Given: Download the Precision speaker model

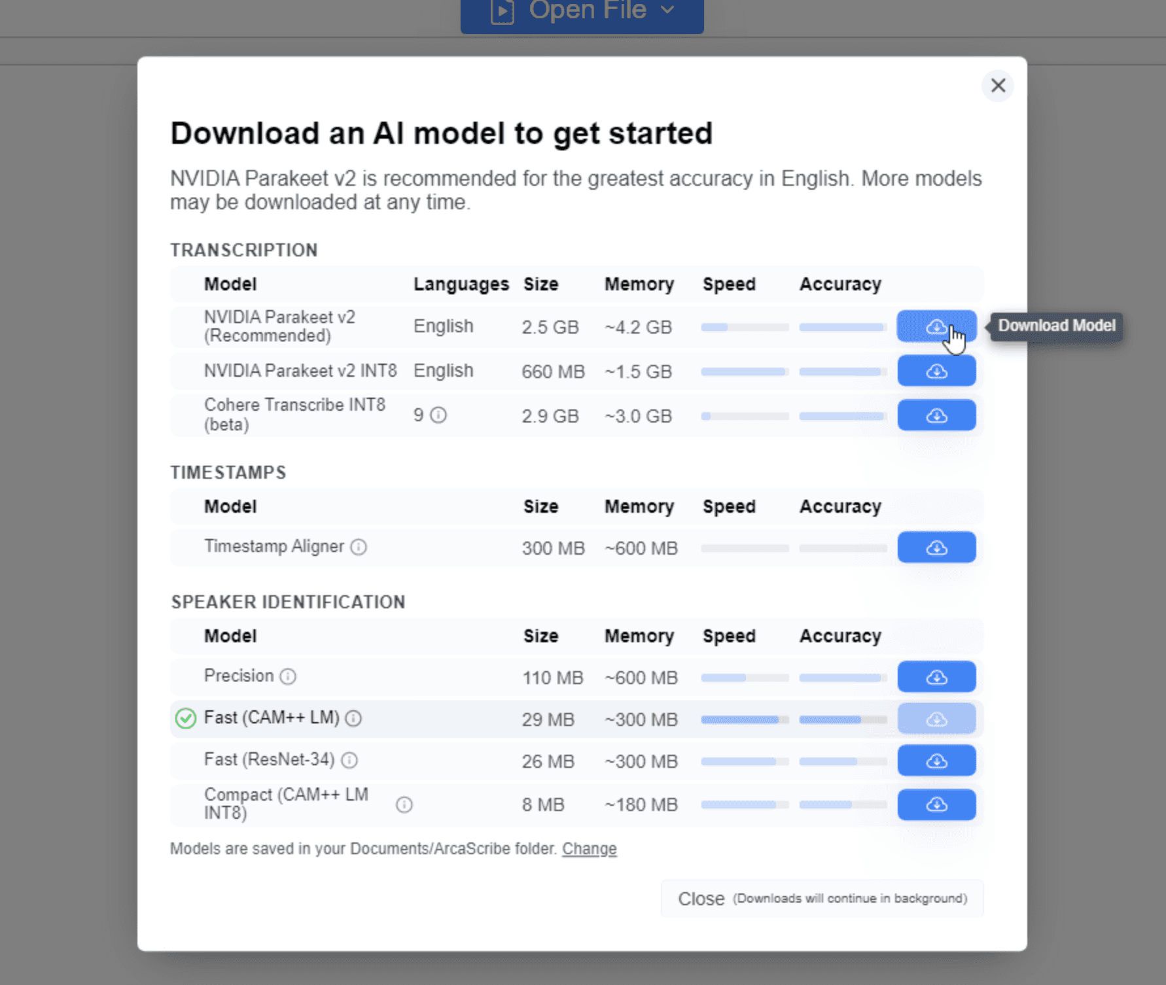Looking at the screenshot, I should 936,677.
